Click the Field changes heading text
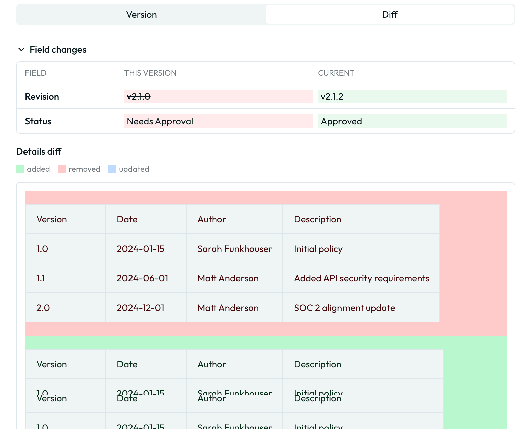The image size is (527, 429). click(x=58, y=50)
